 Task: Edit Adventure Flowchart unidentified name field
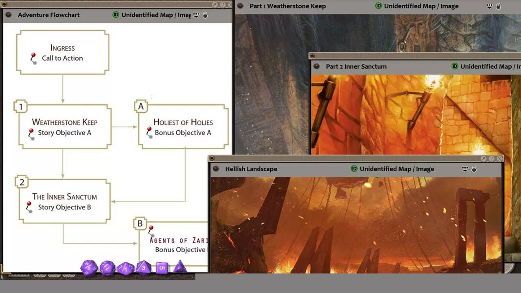tap(156, 15)
